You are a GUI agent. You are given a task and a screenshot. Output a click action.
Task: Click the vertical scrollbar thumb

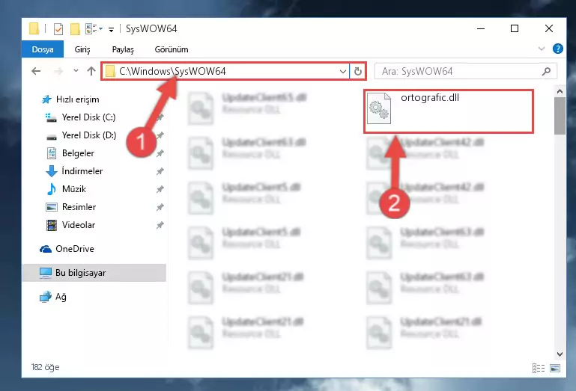[560, 116]
